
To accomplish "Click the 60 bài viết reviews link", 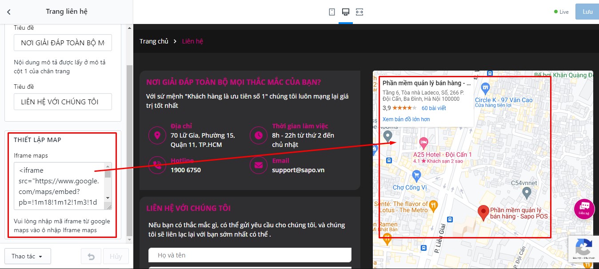I will (434, 108).
